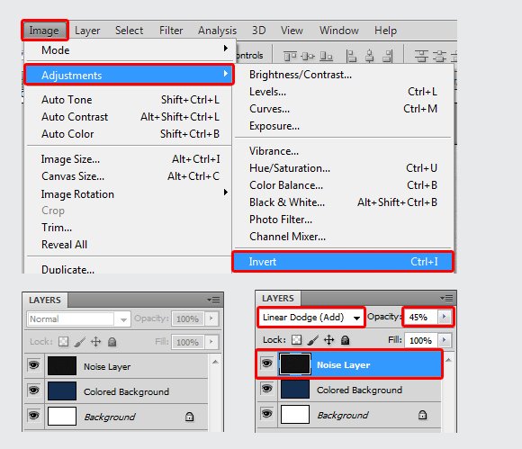Viewport: 522px width, 449px height.
Task: Toggle Colored Background eye in Linear Dodge panel
Action: [266, 389]
